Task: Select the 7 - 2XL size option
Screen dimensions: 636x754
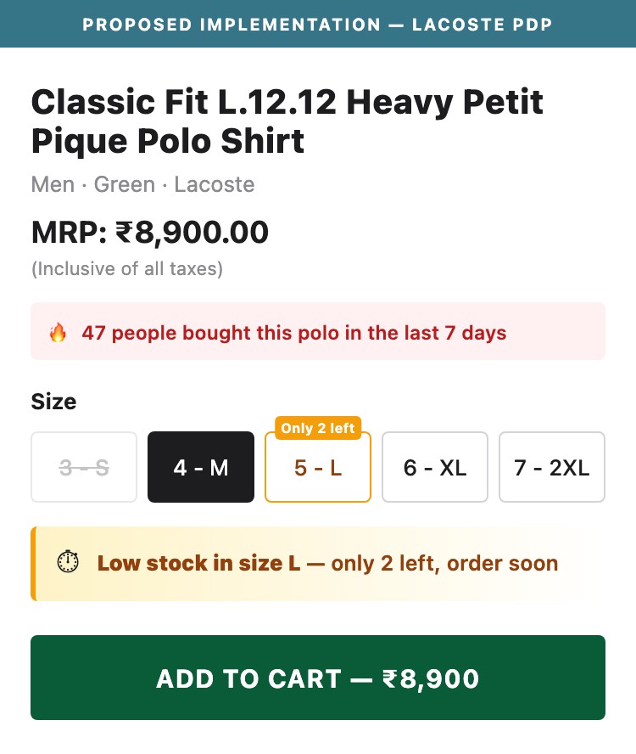Action: tap(552, 467)
